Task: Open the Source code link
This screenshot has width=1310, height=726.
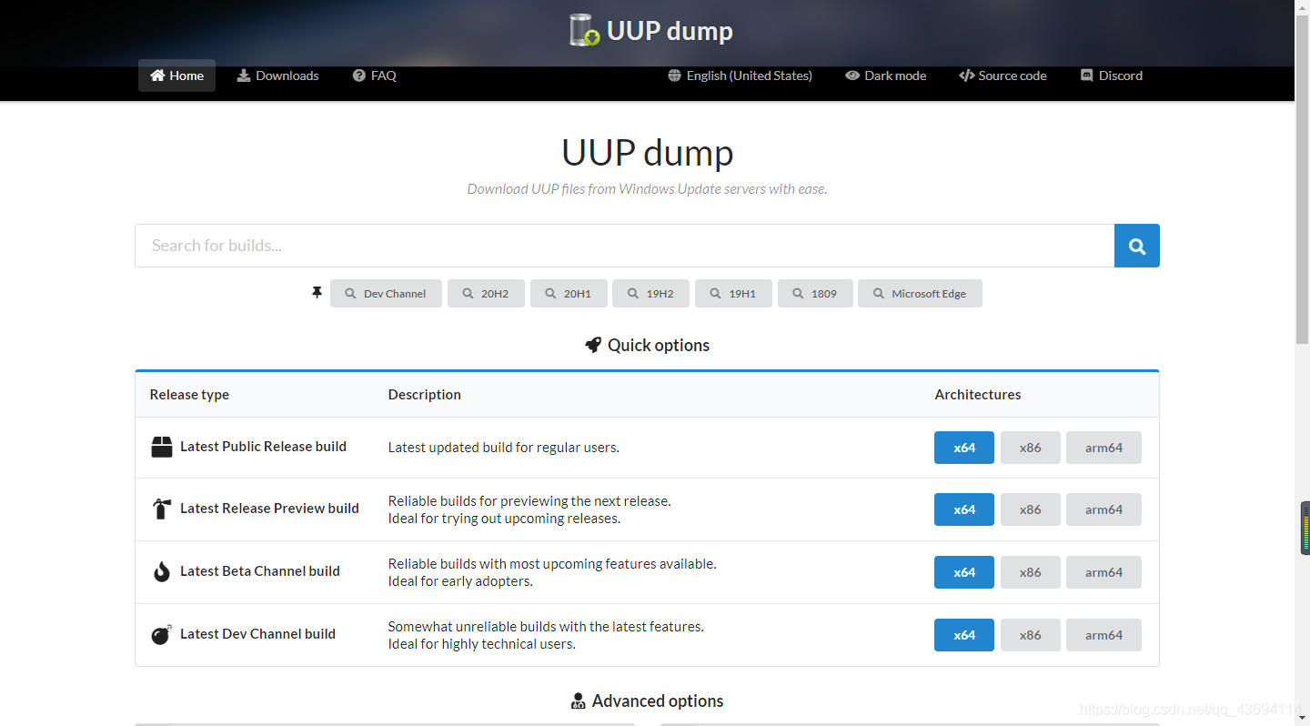Action: pyautogui.click(x=1003, y=76)
